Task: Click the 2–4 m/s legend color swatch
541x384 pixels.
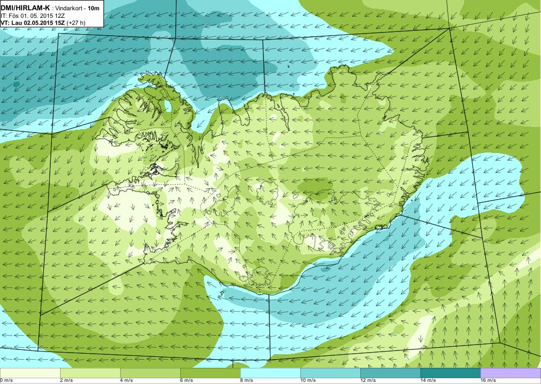Action: coord(90,373)
